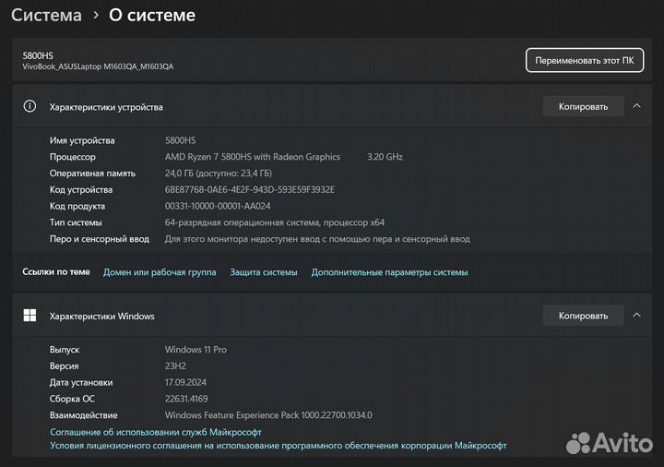The image size is (664, 467).
Task: Click Переименовать этот ПК button
Action: point(585,60)
